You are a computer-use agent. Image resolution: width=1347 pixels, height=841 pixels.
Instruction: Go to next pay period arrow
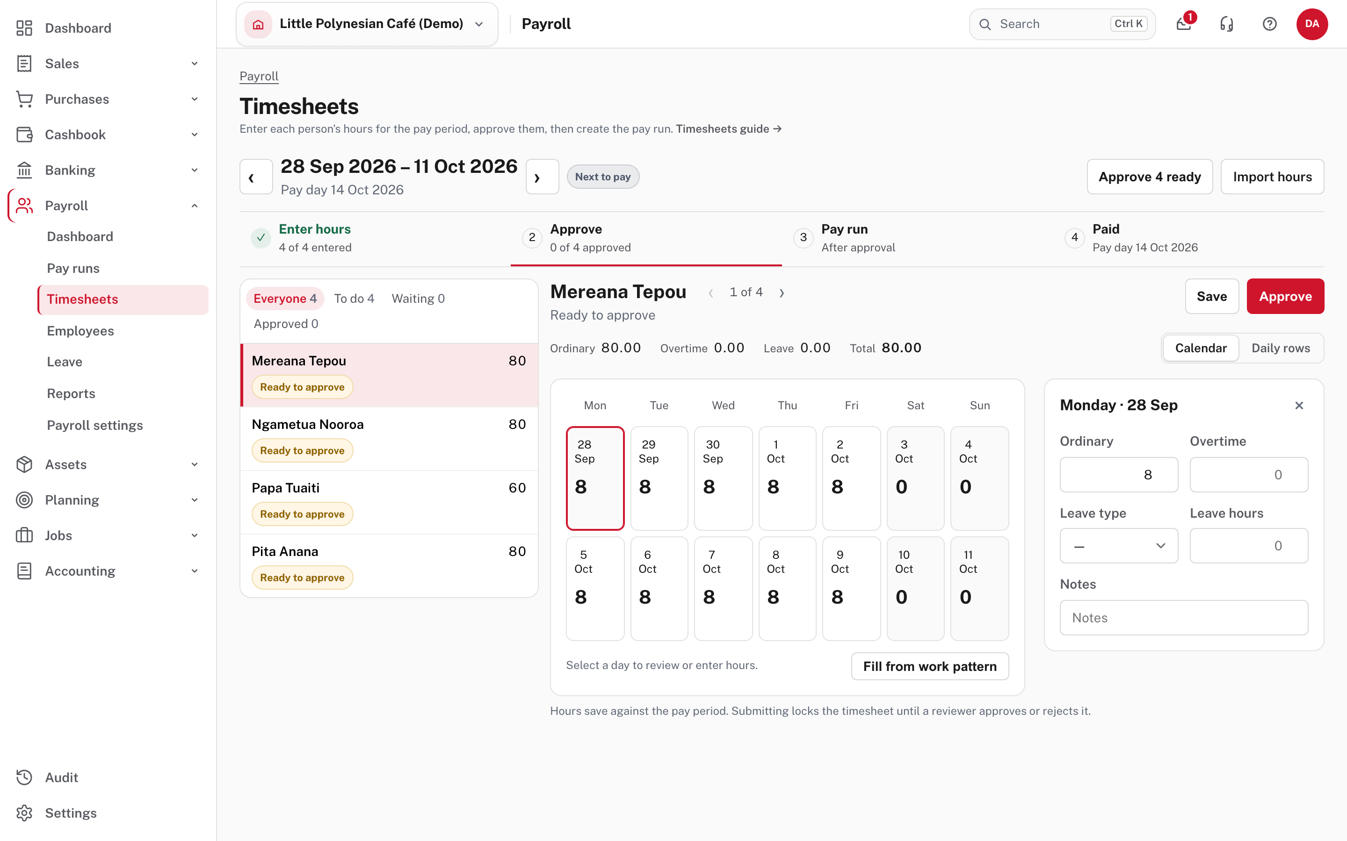[x=542, y=177]
